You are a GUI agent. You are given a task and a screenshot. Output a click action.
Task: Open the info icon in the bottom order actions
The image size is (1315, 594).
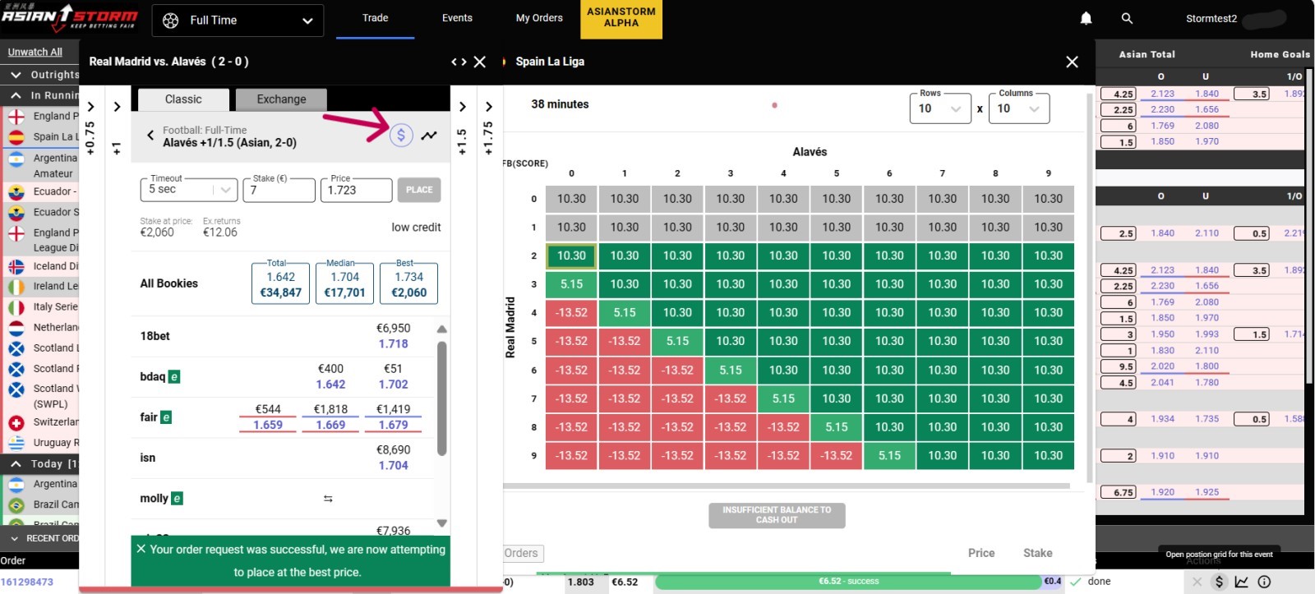[1264, 582]
